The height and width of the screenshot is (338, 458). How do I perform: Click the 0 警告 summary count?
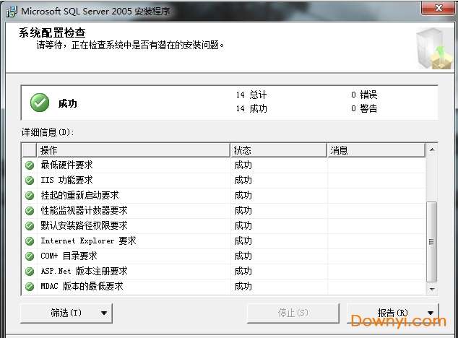click(x=364, y=108)
